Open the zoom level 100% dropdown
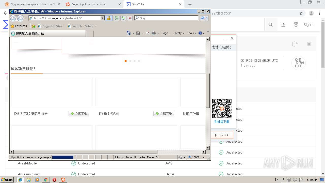 pos(204,157)
